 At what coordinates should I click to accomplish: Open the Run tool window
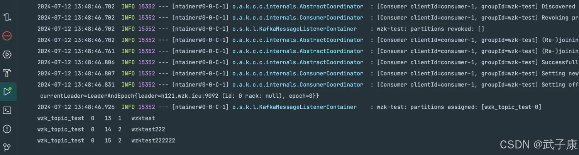pos(7,92)
